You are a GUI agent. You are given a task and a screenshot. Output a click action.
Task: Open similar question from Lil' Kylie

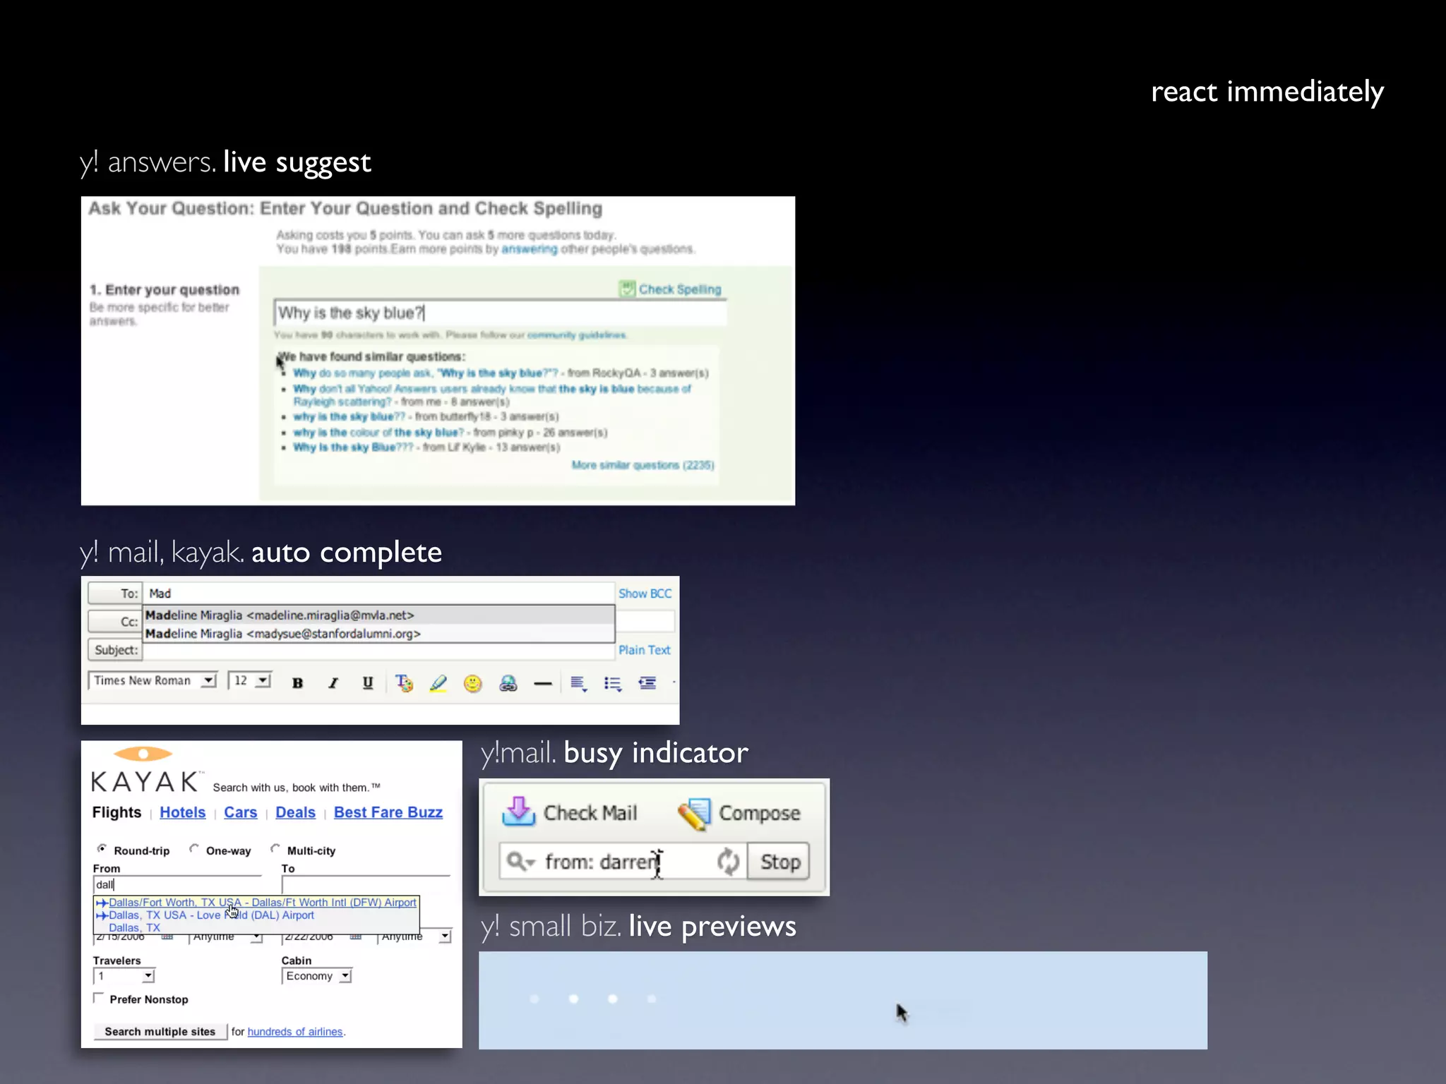(x=354, y=447)
